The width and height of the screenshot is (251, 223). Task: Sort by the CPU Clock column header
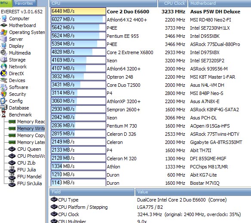pos(173,3)
